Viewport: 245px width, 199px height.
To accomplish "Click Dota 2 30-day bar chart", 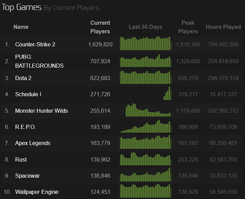I will pyautogui.click(x=146, y=77).
